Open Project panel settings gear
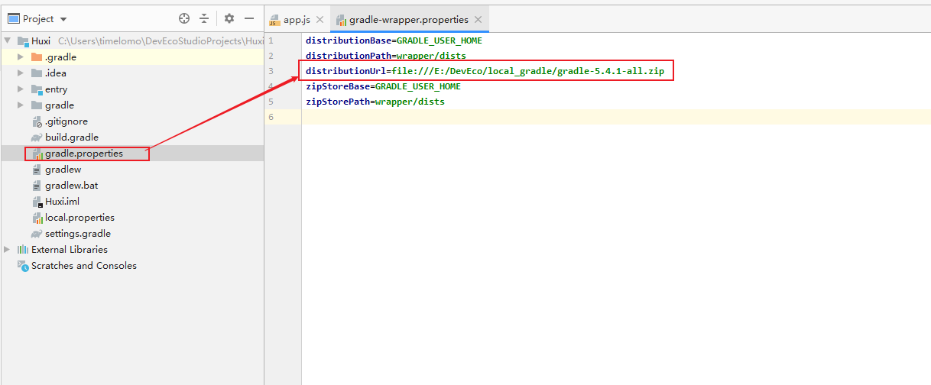 pos(229,18)
